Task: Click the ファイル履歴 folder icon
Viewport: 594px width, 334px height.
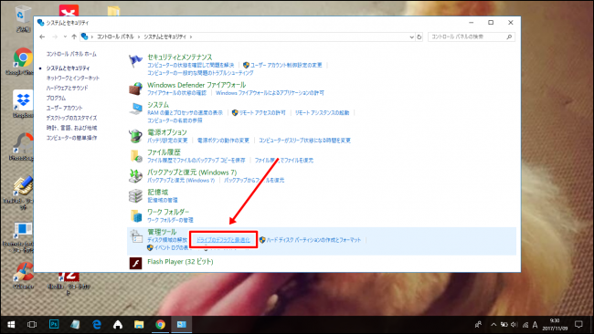Action: click(x=135, y=156)
